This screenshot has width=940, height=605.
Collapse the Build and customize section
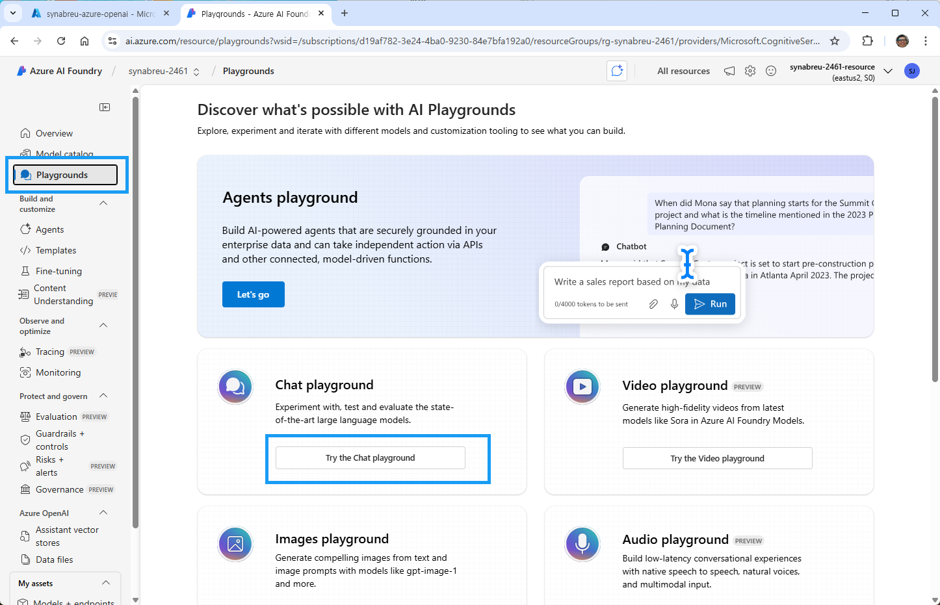click(x=103, y=203)
